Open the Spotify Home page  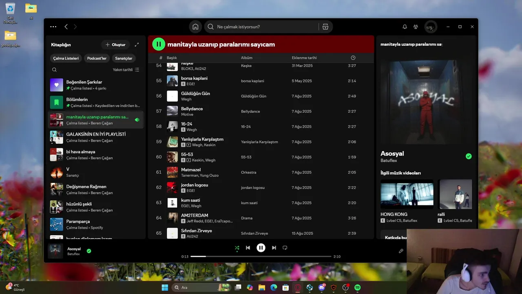coord(195,27)
